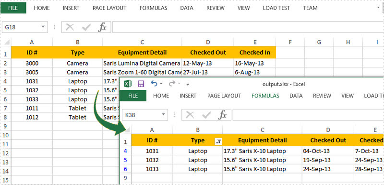Switch to HOME tab in back window
384x185 pixels.
coord(42,8)
